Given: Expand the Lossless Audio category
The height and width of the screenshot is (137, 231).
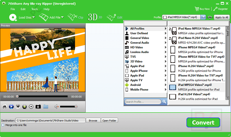Looking at the screenshot, I should (146, 52).
